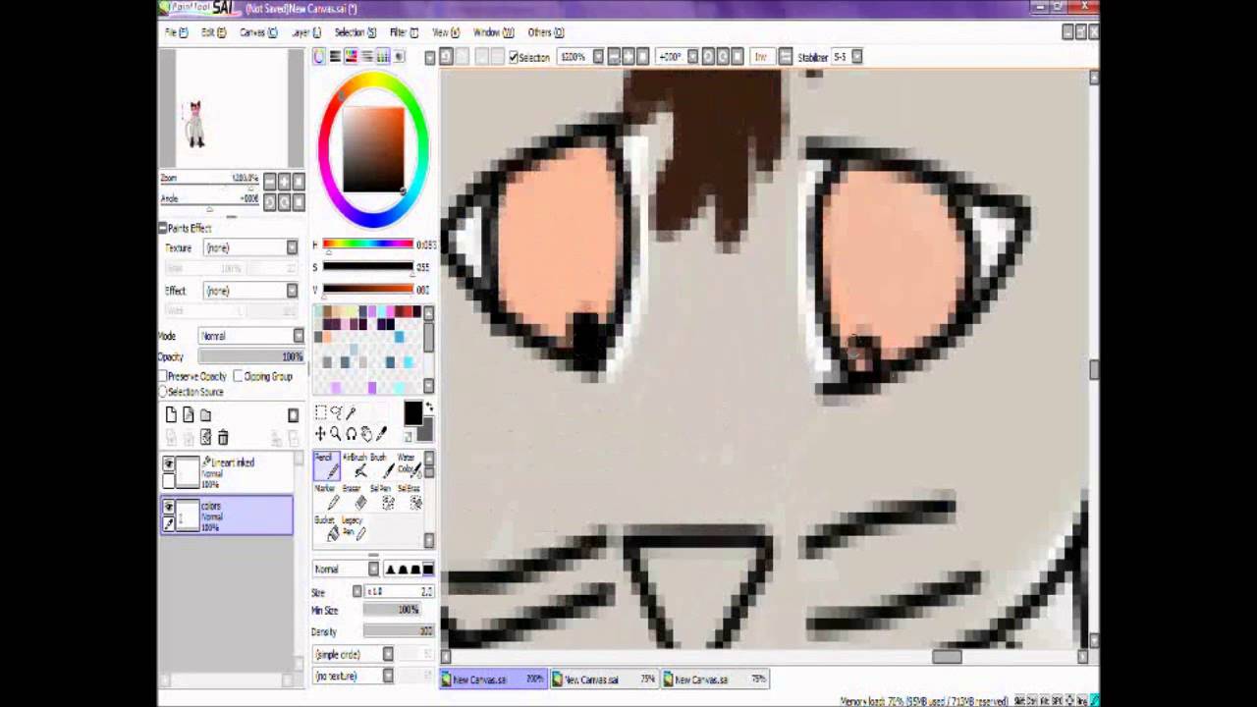Select the Pencil tool

[326, 465]
